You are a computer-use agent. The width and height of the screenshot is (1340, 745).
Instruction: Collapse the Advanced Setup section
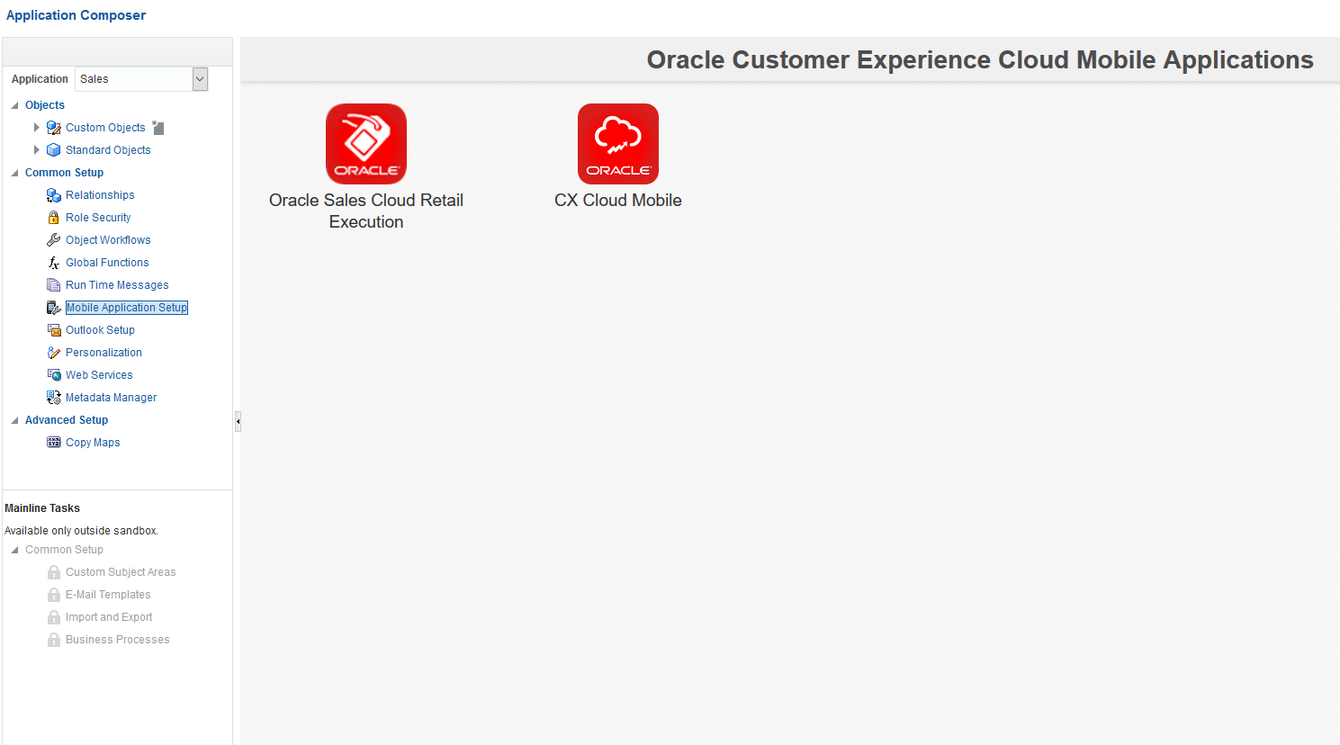14,420
